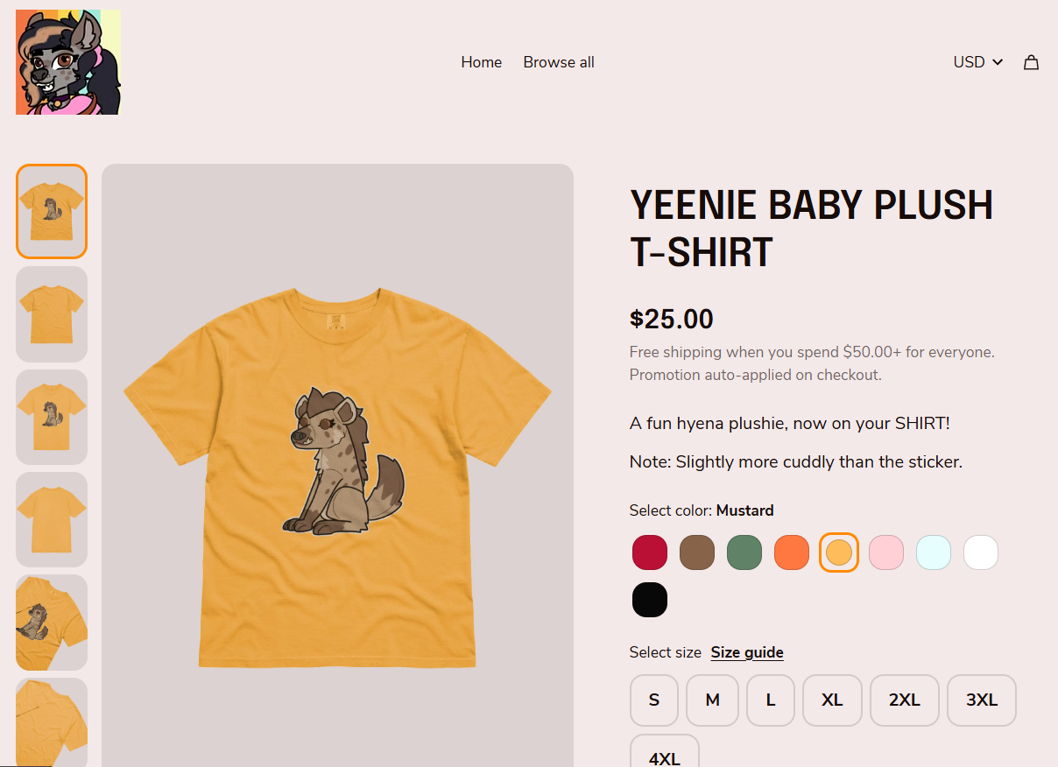This screenshot has width=1058, height=767.
Task: Select the first front-view shirt thumbnail
Action: 52,211
